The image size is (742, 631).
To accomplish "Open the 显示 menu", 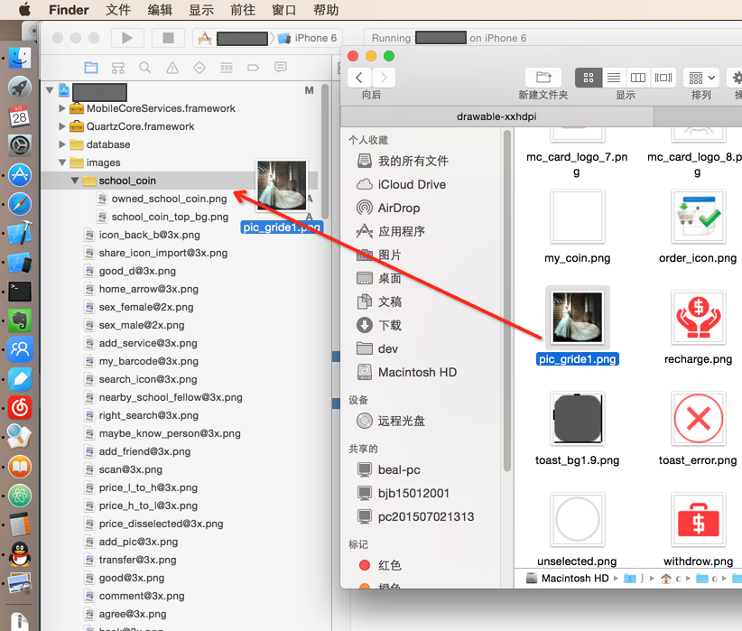I will (201, 9).
